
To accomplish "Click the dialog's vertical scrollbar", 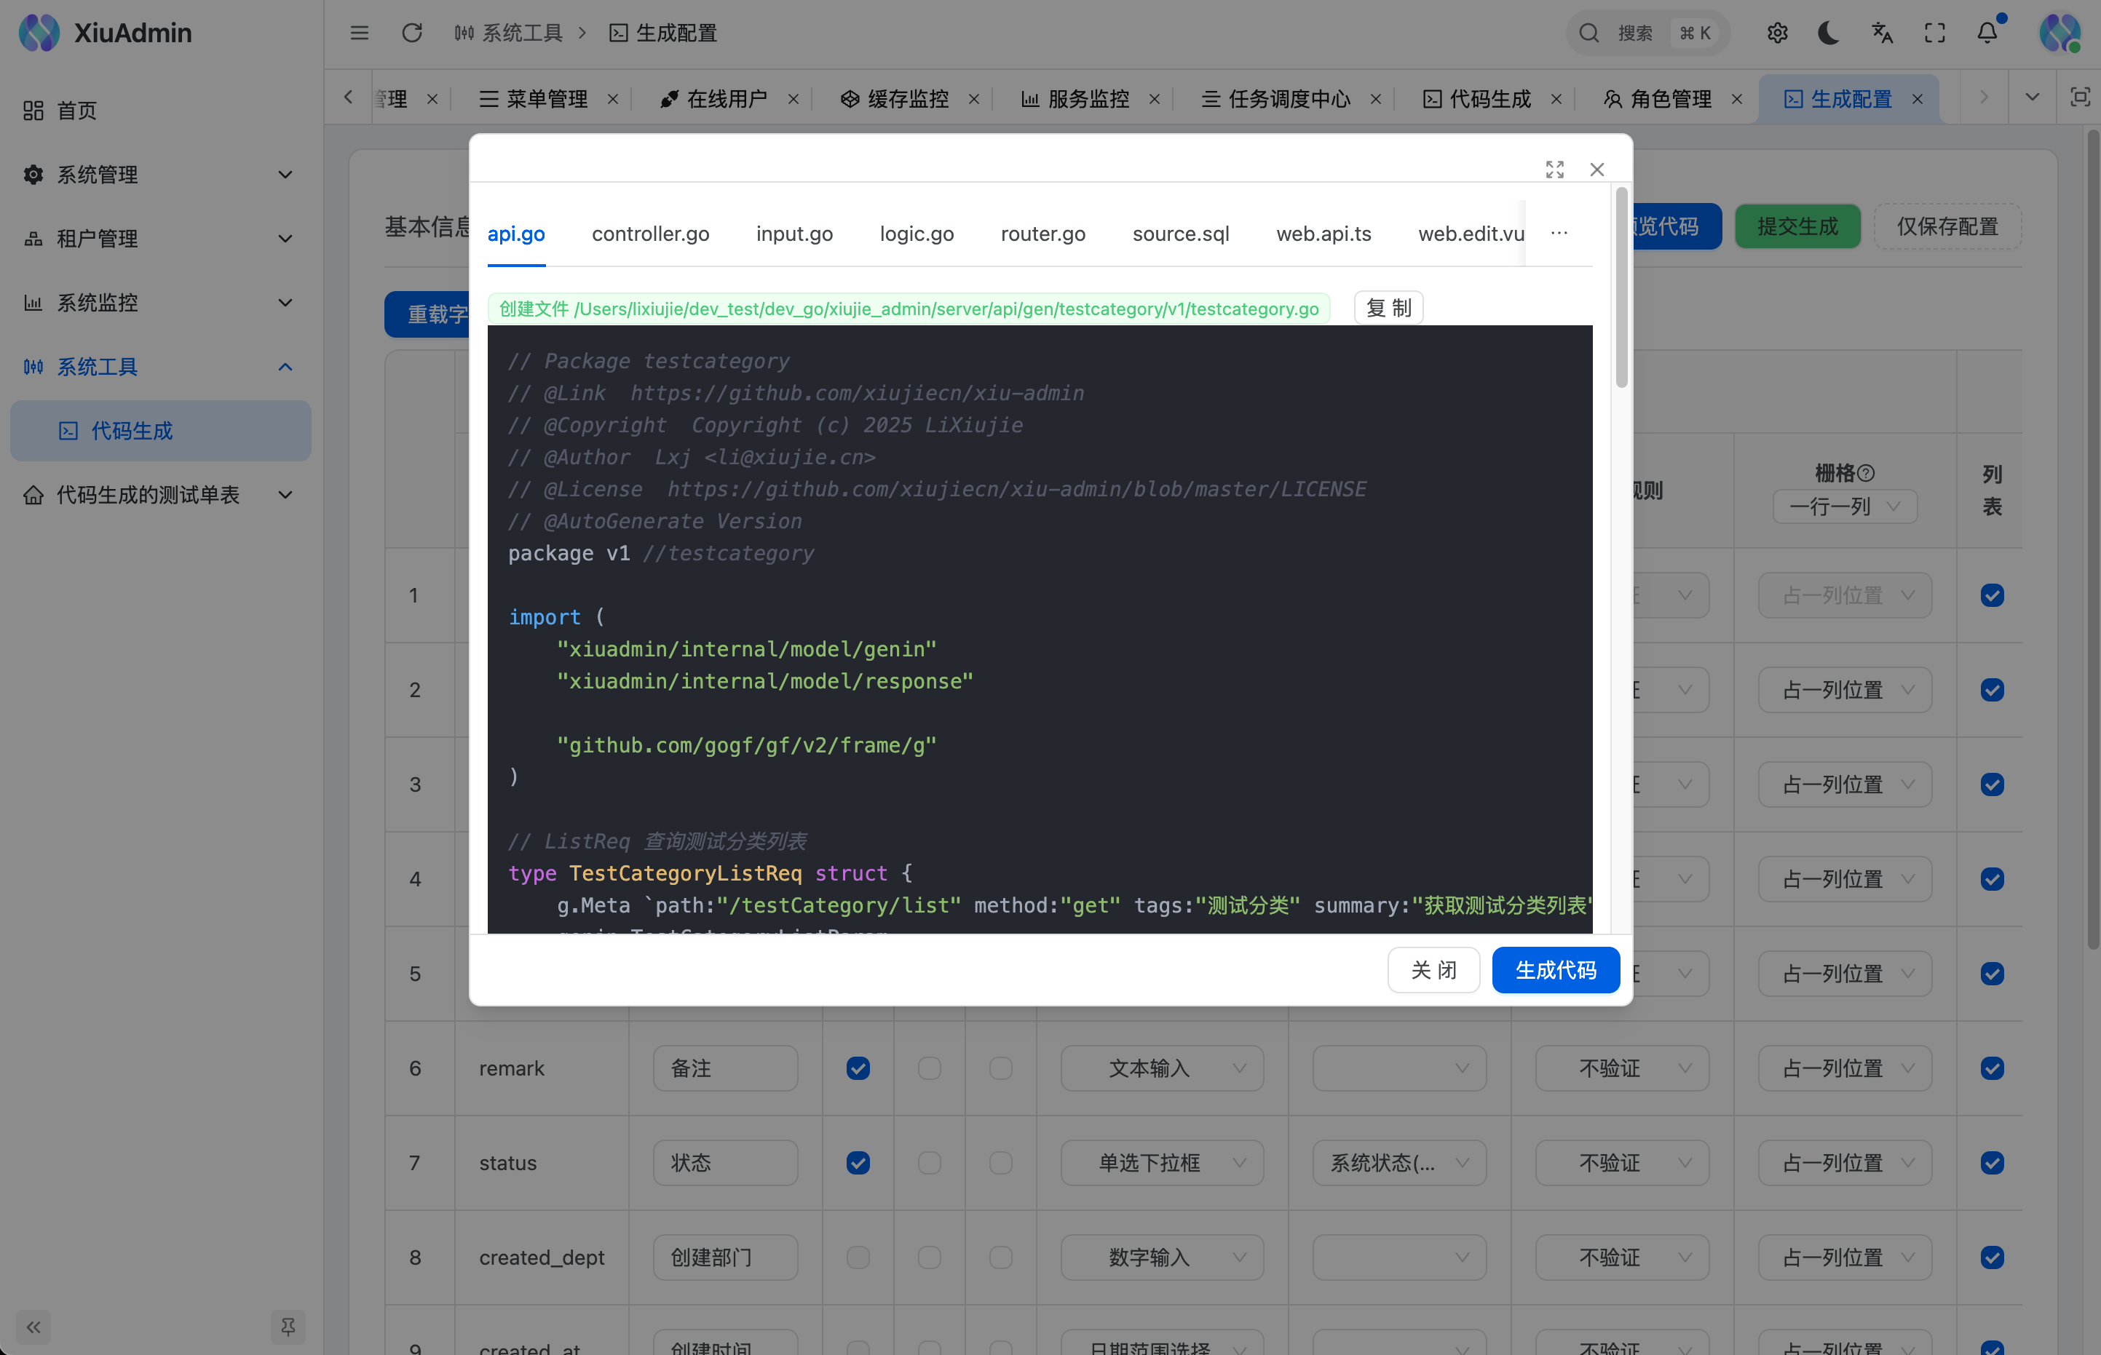I will point(1621,287).
